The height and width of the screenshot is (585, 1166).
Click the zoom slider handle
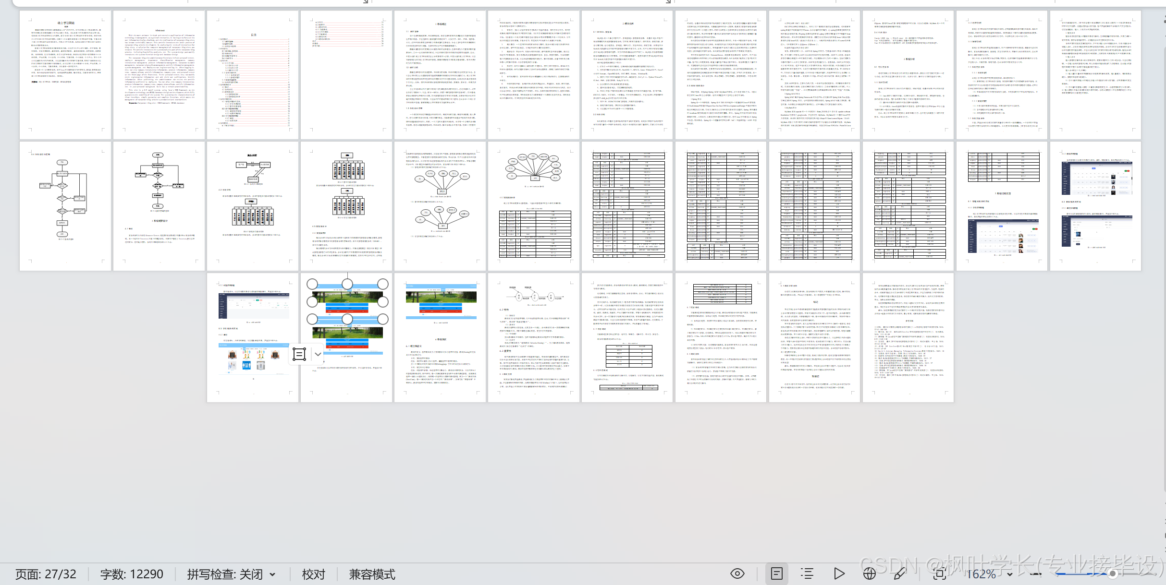1113,573
